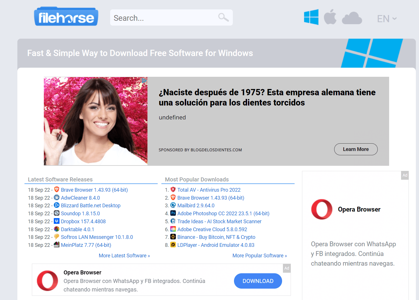Click the AdChoices icon on banner ad
Screen dimensions: 419x300
(x=144, y=80)
